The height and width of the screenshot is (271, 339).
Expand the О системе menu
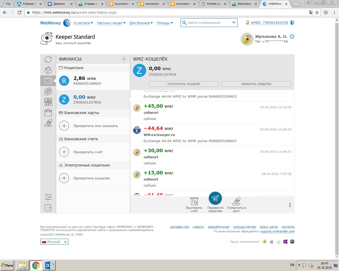tap(83, 23)
